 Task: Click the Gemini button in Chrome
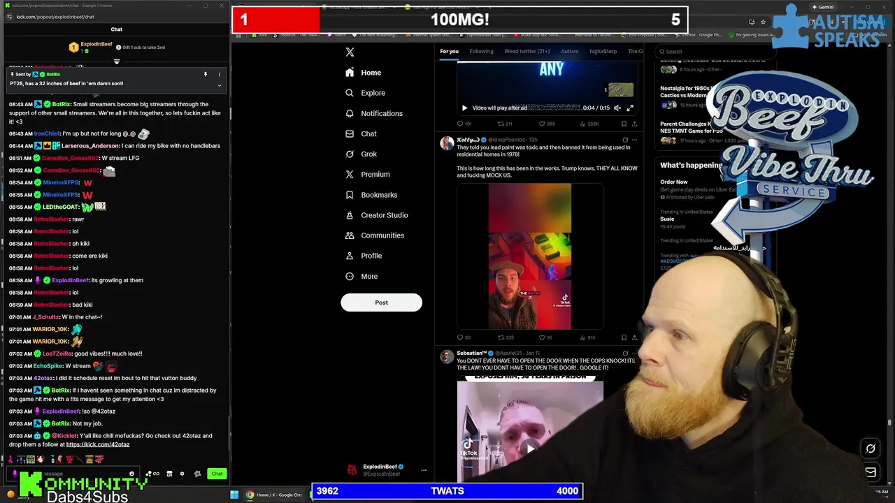click(822, 7)
